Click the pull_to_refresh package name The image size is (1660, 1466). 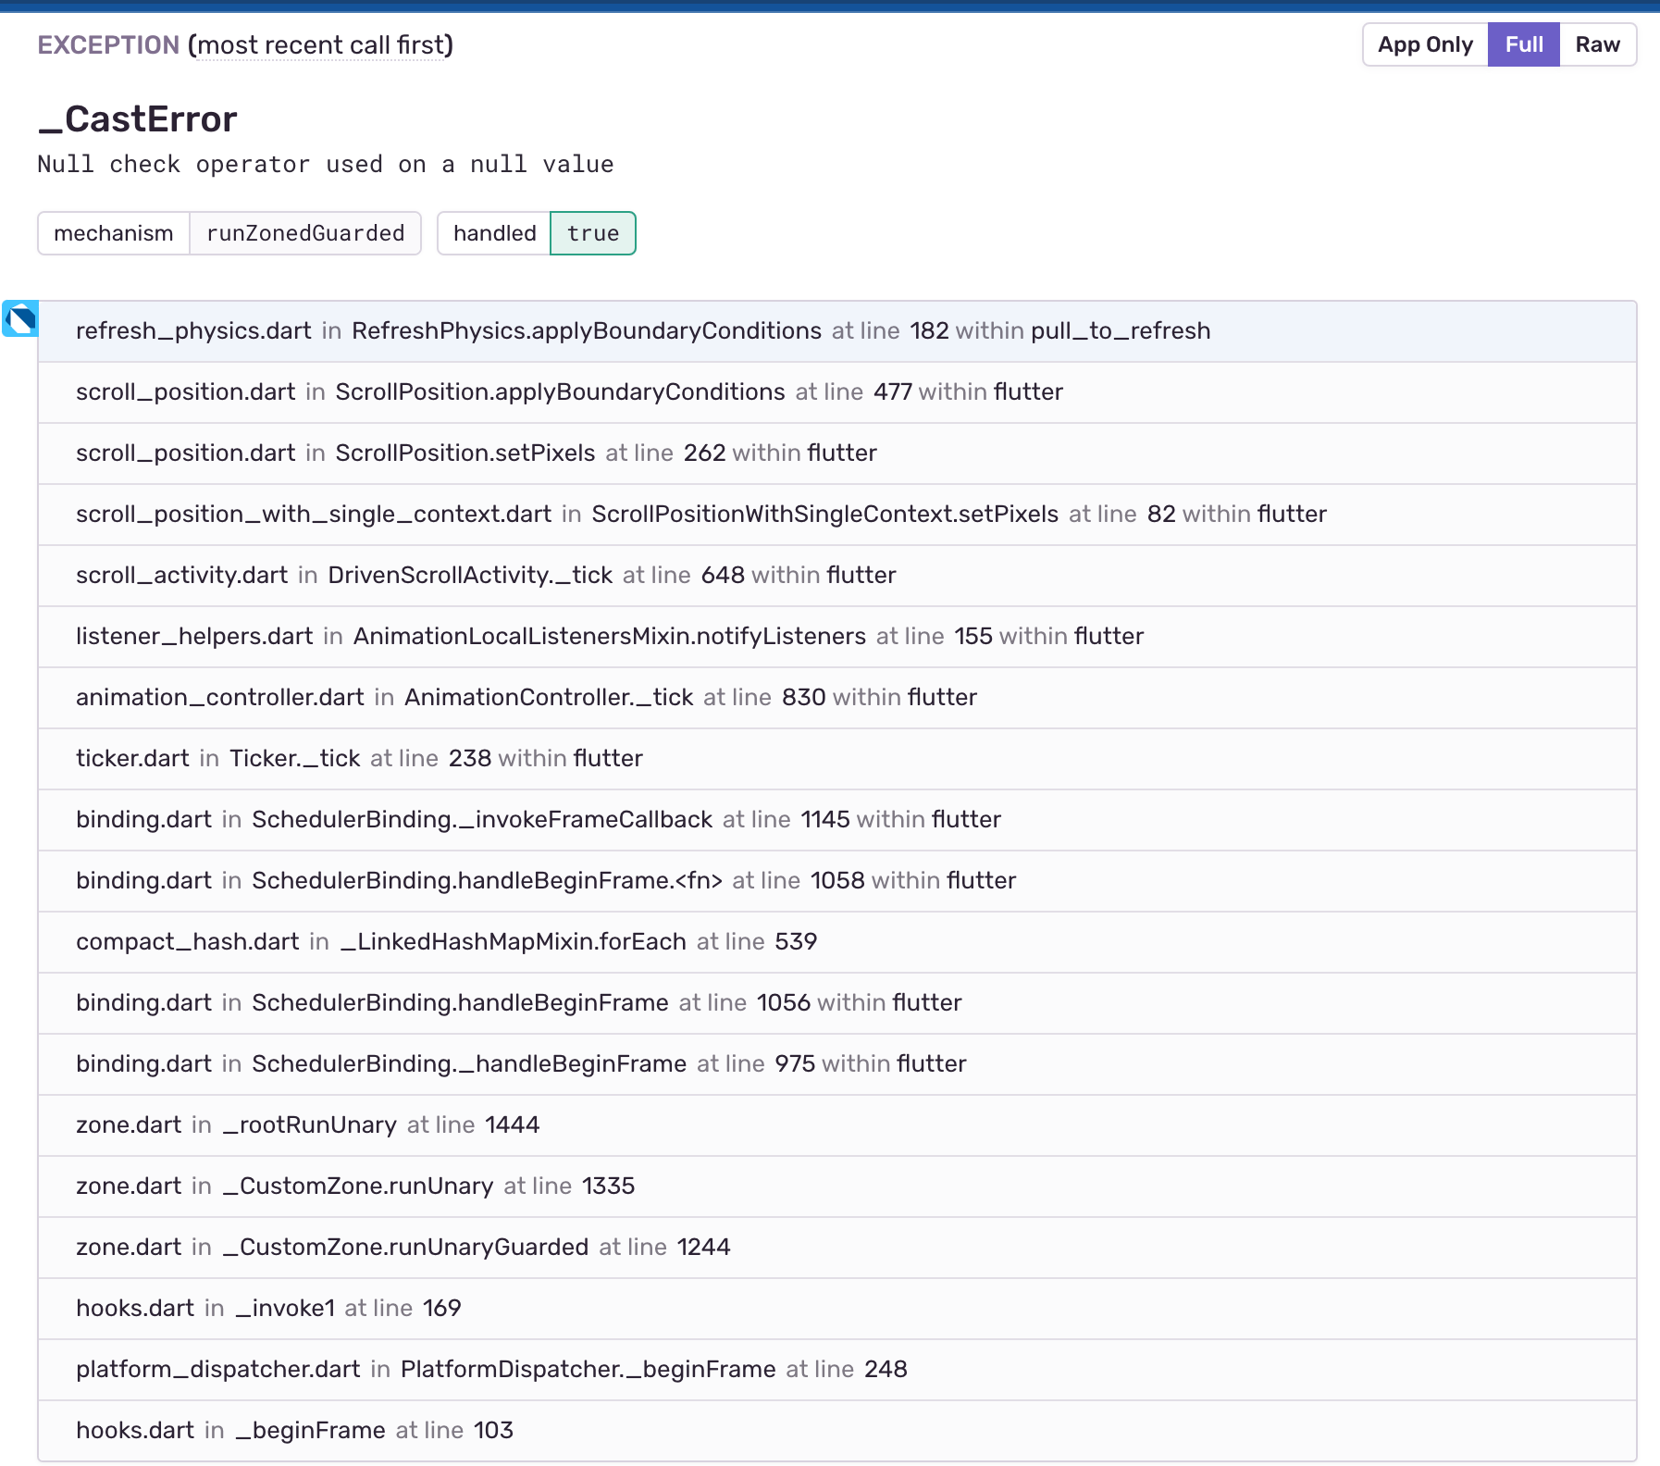click(x=1121, y=331)
